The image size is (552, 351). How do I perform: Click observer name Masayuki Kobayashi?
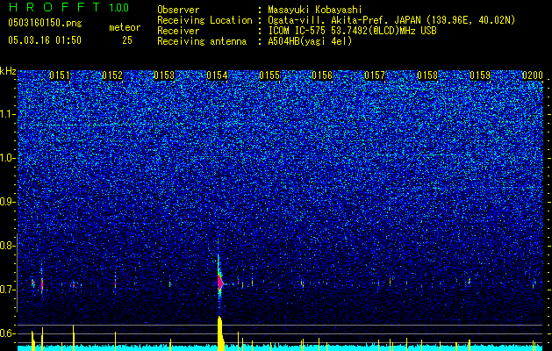point(314,10)
